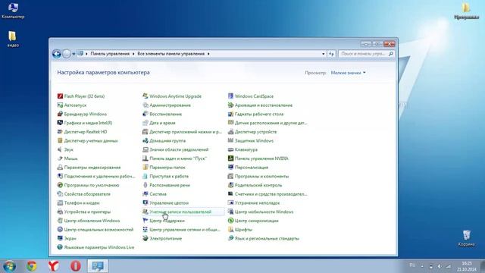
Task: Click the Шрифты icon
Action: pos(230,230)
